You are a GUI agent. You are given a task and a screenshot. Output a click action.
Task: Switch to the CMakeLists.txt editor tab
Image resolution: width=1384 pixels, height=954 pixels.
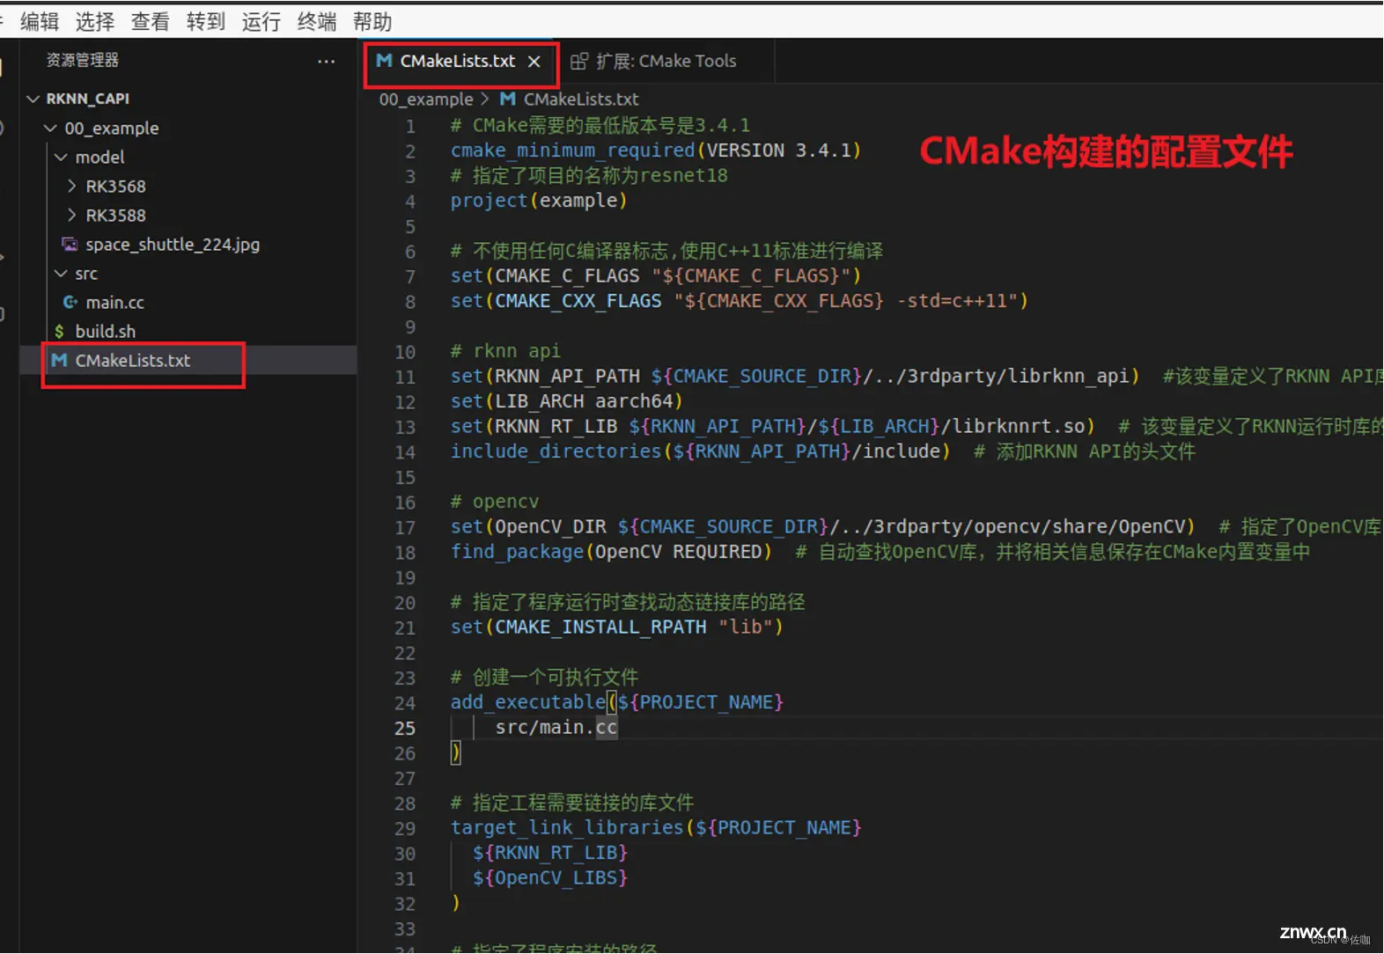point(457,61)
